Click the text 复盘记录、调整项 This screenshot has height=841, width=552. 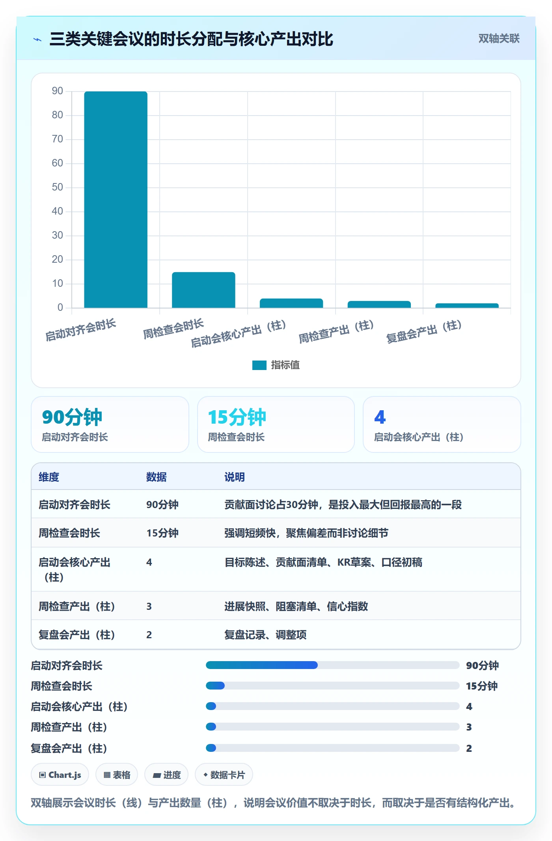click(x=265, y=635)
